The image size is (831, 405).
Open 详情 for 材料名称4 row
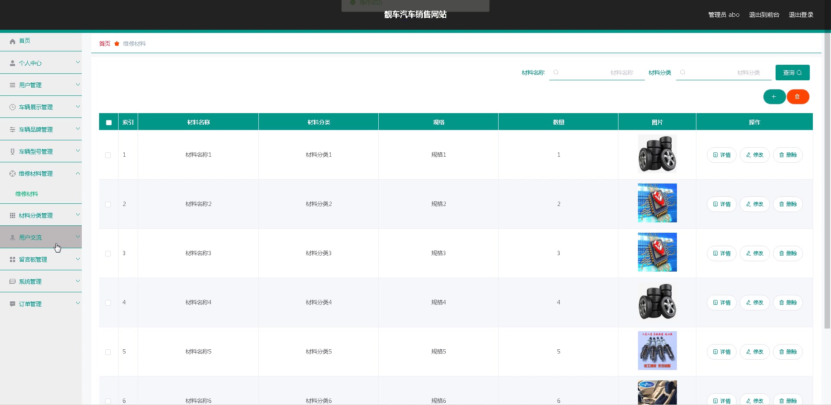click(x=721, y=303)
